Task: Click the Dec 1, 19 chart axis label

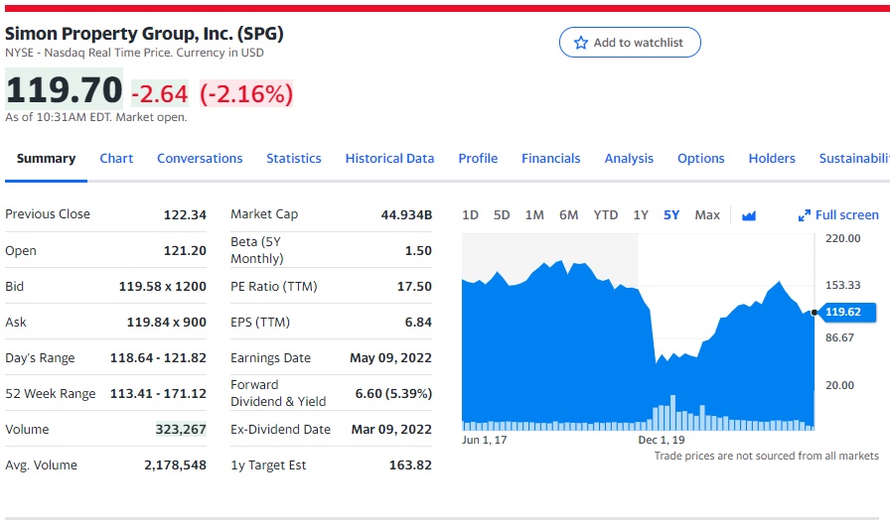Action: (x=662, y=440)
